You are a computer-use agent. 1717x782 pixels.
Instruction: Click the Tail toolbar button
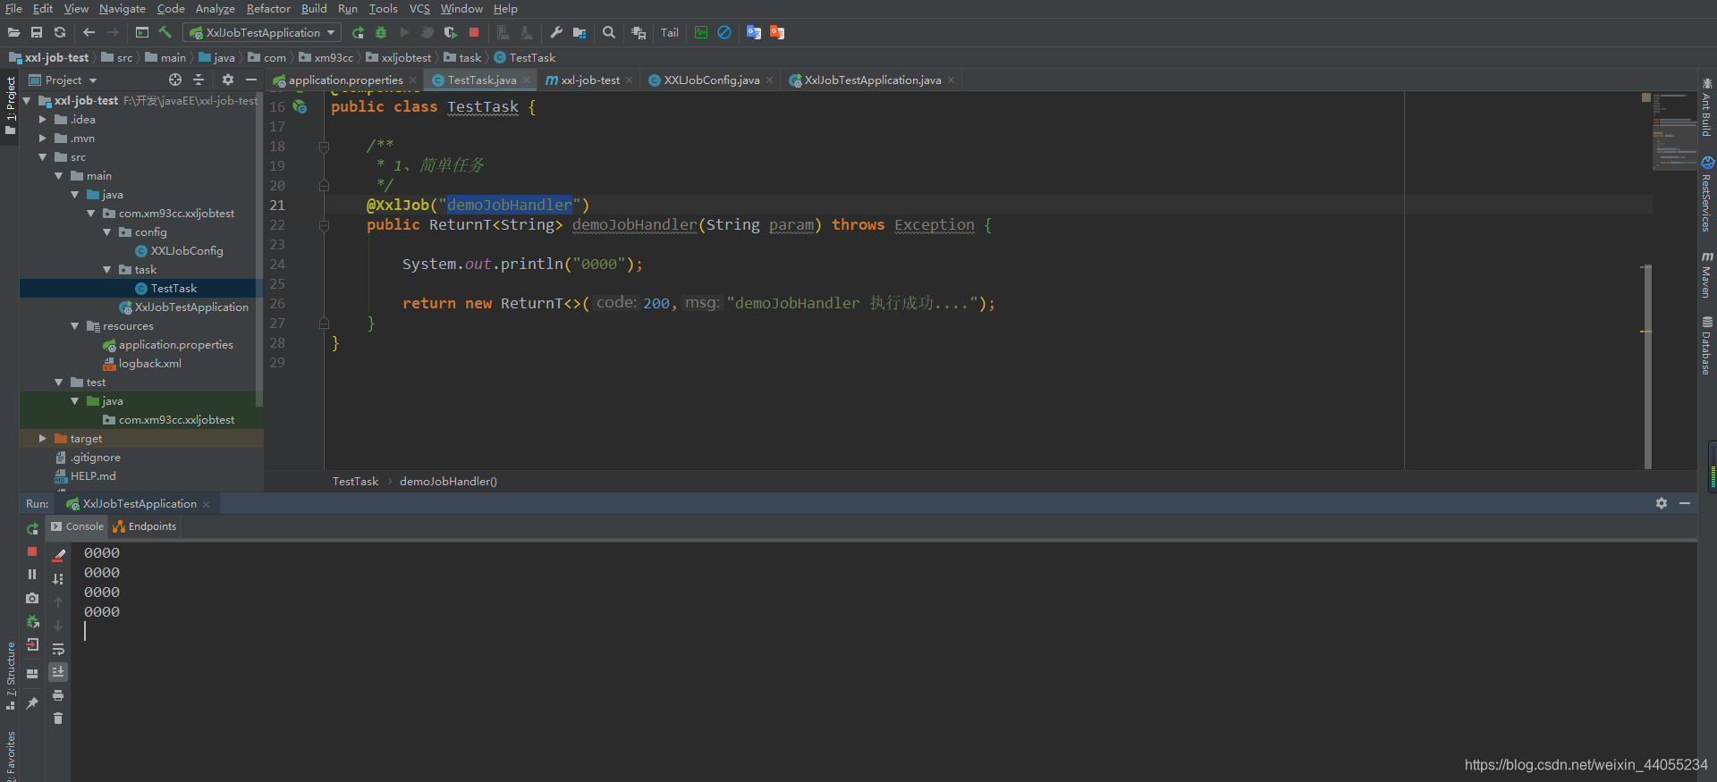(x=670, y=32)
